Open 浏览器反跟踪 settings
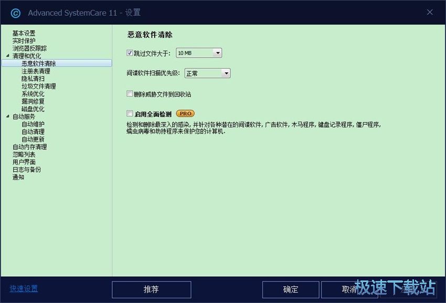The width and height of the screenshot is (446, 303). click(29, 48)
